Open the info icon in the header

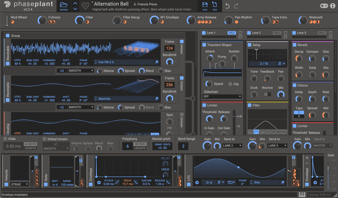click(333, 6)
